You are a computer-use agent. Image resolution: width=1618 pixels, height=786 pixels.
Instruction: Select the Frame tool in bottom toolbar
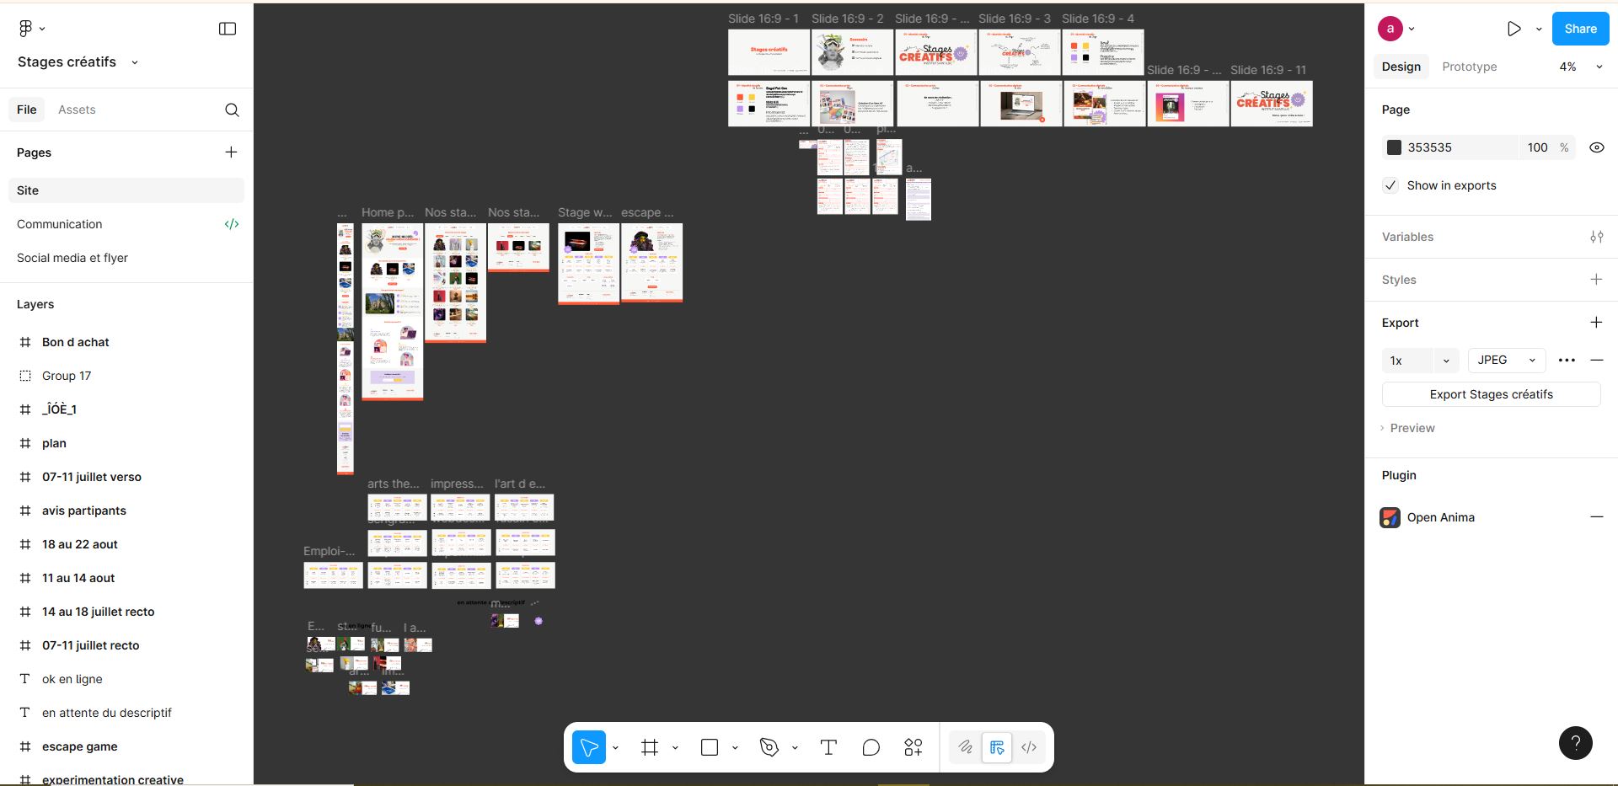[649, 747]
